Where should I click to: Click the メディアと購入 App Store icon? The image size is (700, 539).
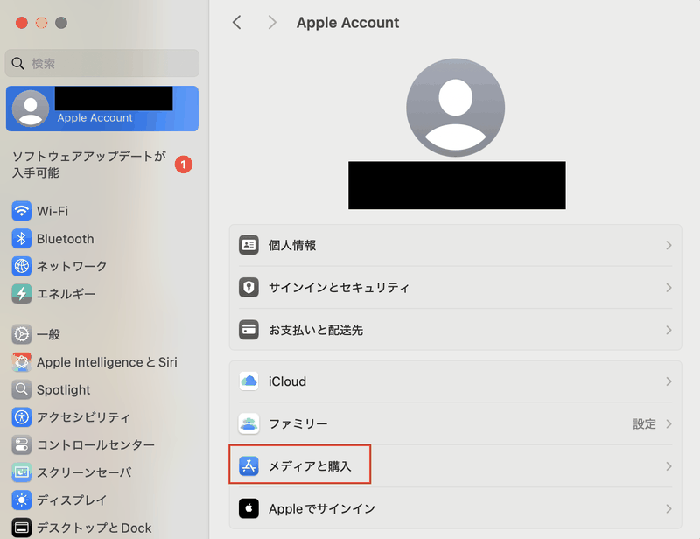248,465
